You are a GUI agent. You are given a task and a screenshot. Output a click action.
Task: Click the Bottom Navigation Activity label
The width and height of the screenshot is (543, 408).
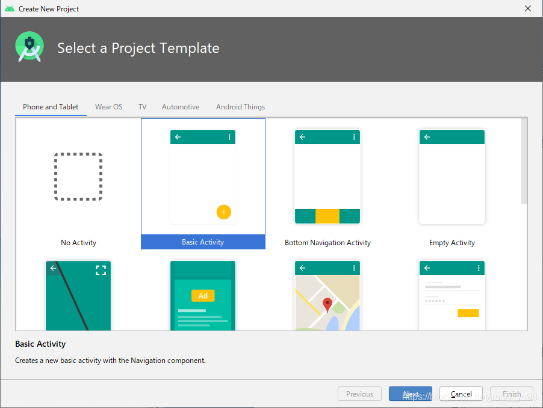[327, 243]
